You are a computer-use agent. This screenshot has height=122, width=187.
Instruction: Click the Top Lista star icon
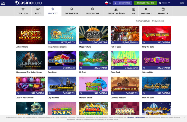click(23, 9)
